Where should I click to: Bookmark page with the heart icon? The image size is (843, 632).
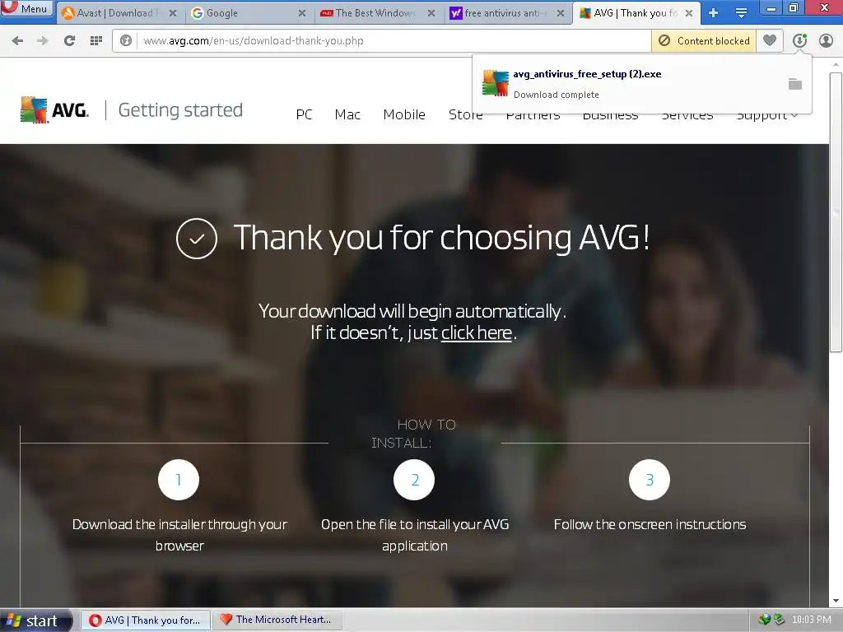click(x=770, y=40)
